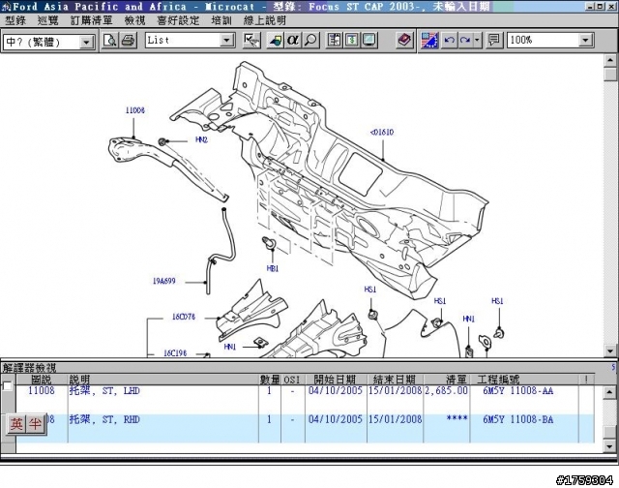Screen dimensions: 619x488
Task: Tick the checkbox beside the parts list
Action: coord(7,385)
